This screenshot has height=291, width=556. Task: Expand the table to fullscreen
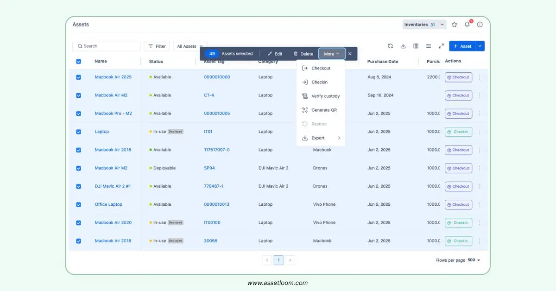click(x=441, y=46)
